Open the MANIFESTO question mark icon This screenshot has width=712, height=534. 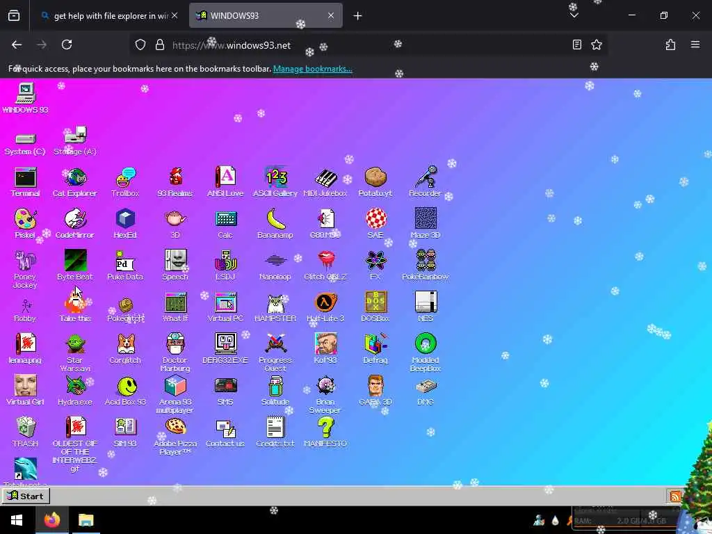(x=325, y=432)
